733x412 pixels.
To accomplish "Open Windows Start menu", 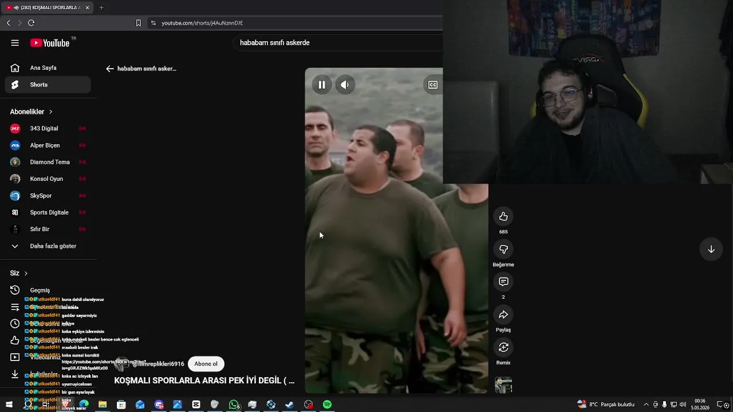I will [x=9, y=405].
